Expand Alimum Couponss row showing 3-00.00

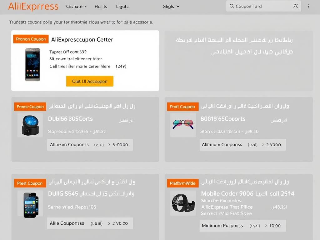pos(90,145)
